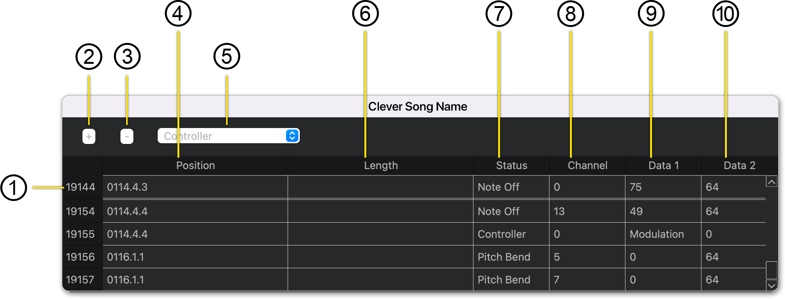Select event row number 19144
Image resolution: width=785 pixels, height=299 pixels.
81,187
